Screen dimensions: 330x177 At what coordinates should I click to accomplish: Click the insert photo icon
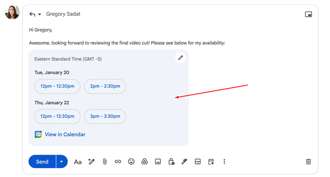point(158,162)
